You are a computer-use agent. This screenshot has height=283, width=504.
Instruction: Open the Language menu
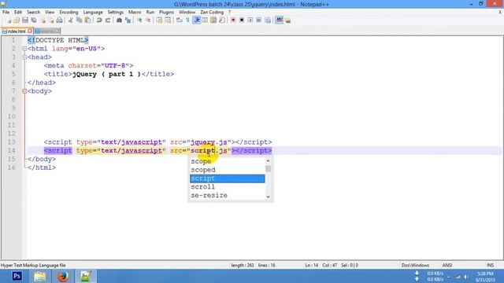pos(93,13)
